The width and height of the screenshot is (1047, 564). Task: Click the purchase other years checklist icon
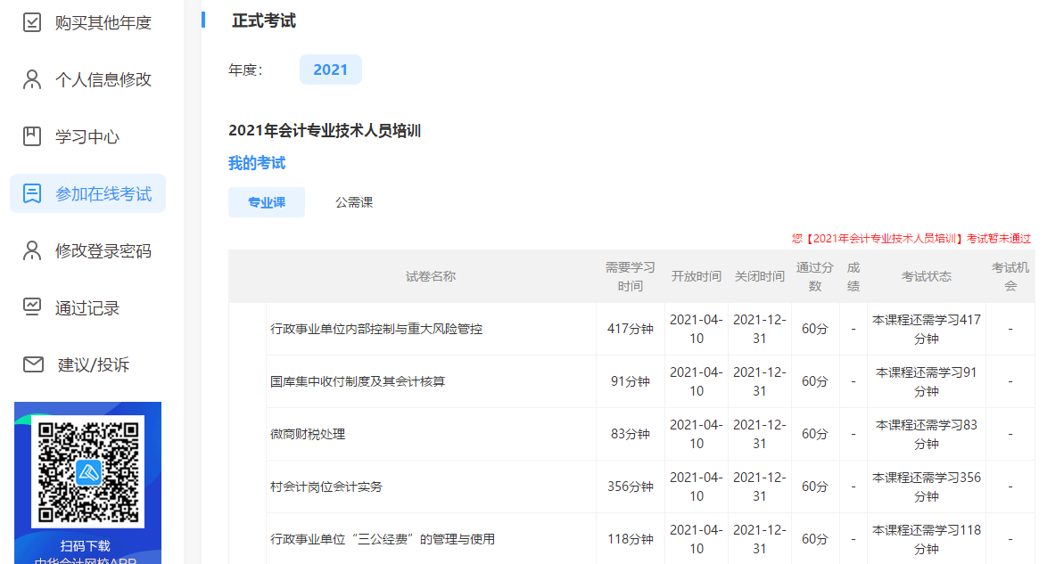coord(32,22)
